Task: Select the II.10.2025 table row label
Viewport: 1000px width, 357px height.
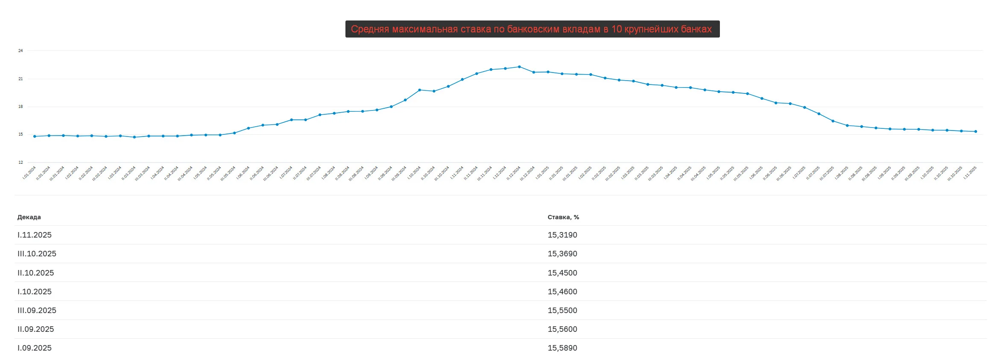Action: [x=36, y=273]
